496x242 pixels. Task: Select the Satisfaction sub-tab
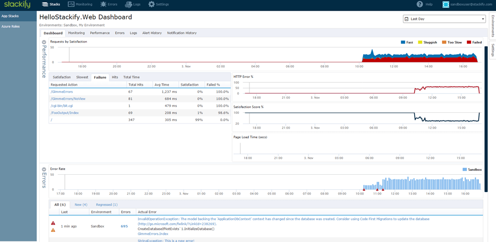tap(62, 77)
